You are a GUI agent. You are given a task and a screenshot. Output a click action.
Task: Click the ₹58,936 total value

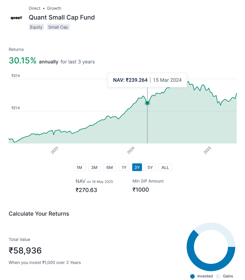click(25, 251)
